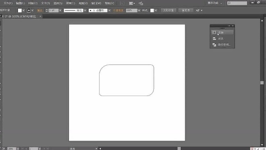The height and width of the screenshot is (150, 266).
Task: Click the stroke weight 1 pt field
Action: (53, 10)
